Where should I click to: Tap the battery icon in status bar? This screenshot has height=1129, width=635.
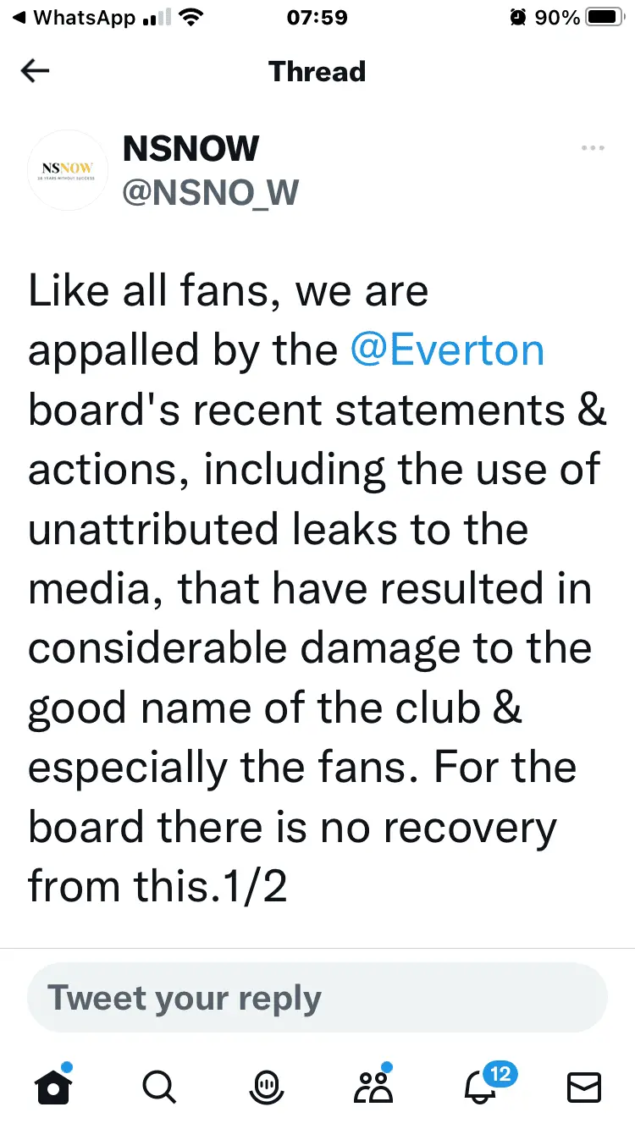[x=605, y=18]
